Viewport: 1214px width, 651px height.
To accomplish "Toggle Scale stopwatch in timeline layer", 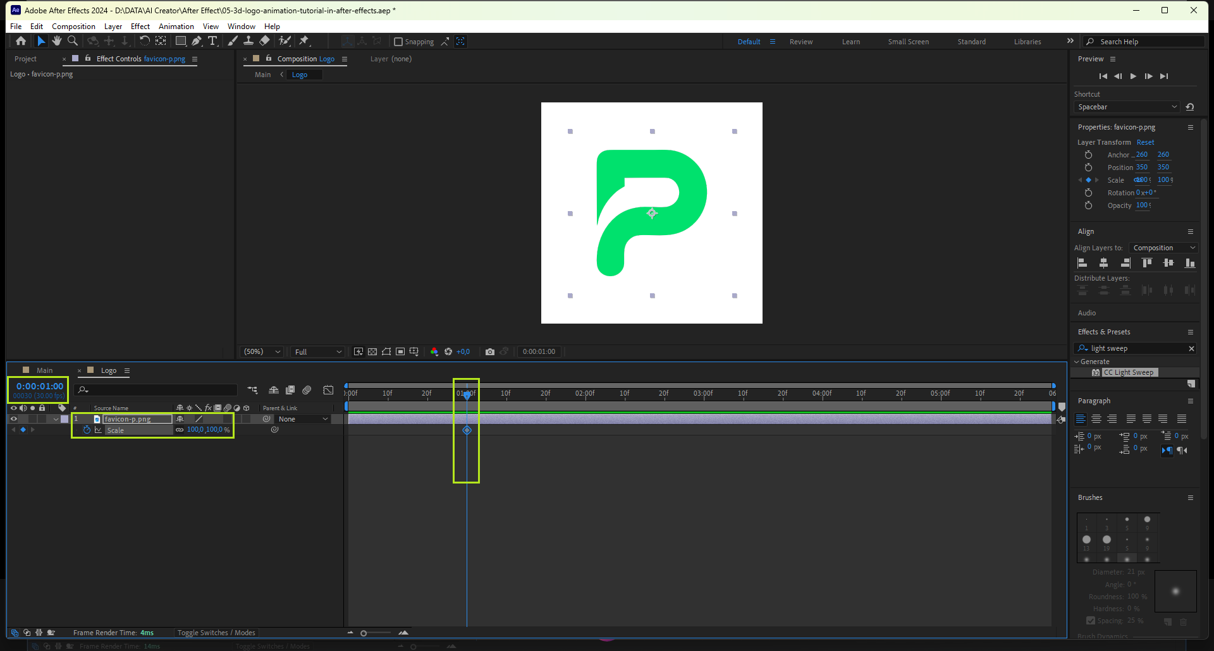I will [87, 430].
